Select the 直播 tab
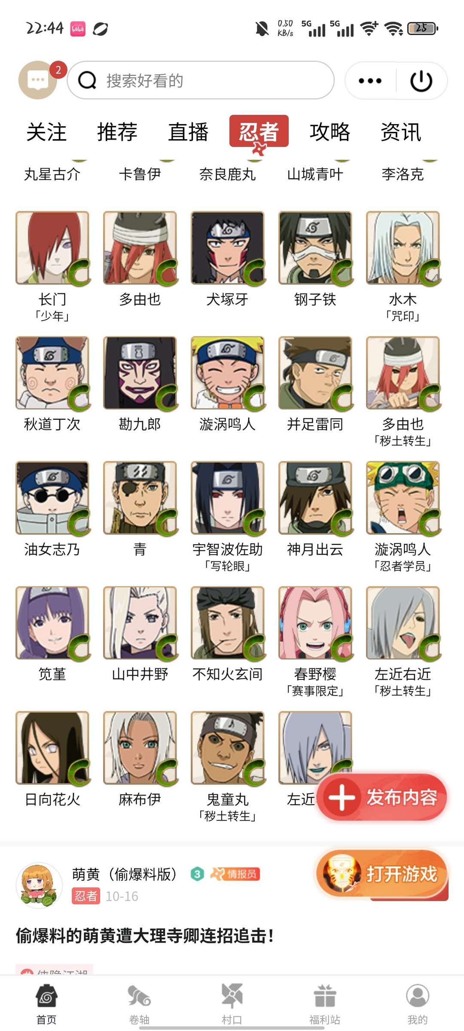Viewport: 464px width, 1031px height. pyautogui.click(x=188, y=132)
